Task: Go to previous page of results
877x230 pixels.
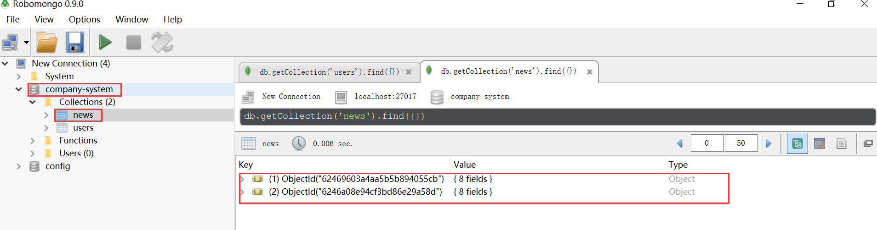Action: click(x=680, y=144)
